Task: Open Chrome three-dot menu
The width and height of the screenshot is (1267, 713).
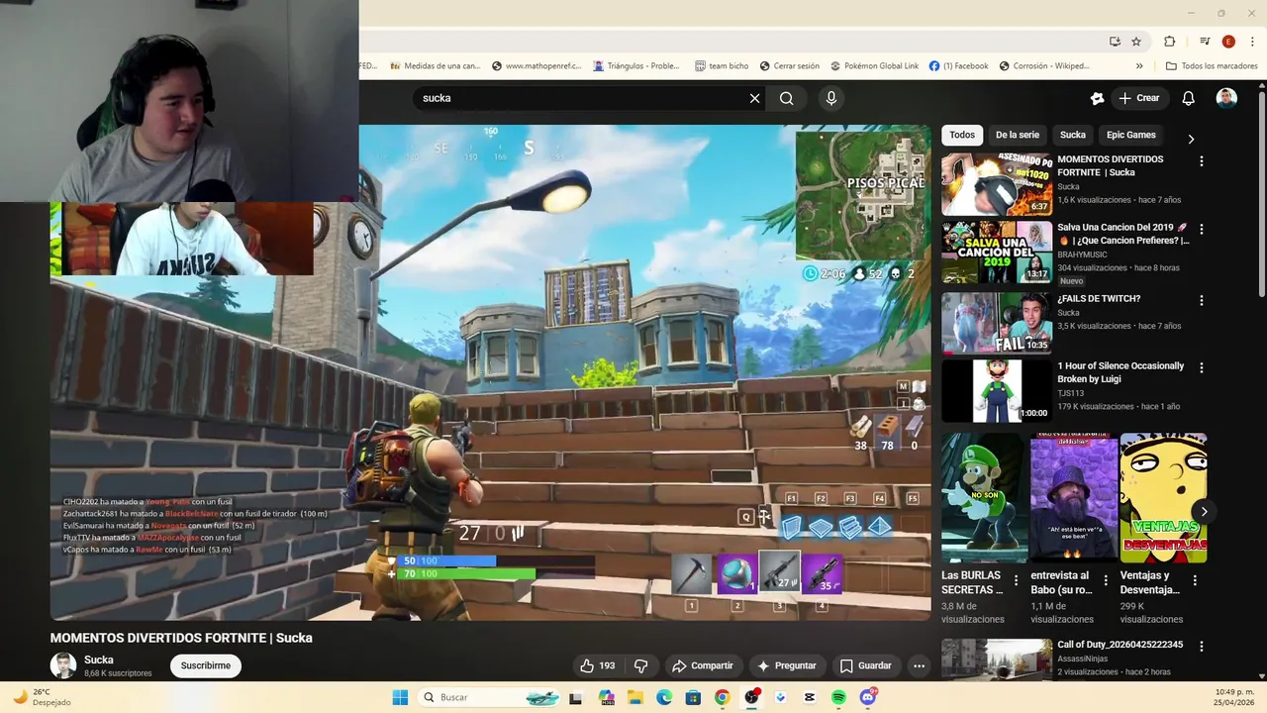Action: point(1251,42)
